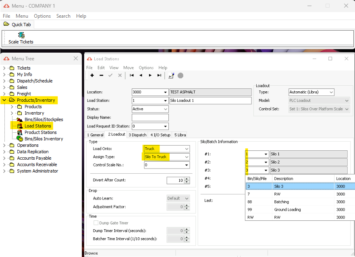This screenshot has width=355, height=257.
Task: Click the Display Name input field
Action: point(150,117)
